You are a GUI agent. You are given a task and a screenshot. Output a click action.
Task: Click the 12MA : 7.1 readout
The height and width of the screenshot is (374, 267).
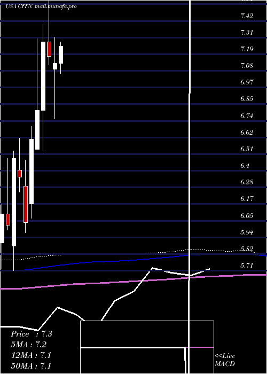click(x=31, y=355)
